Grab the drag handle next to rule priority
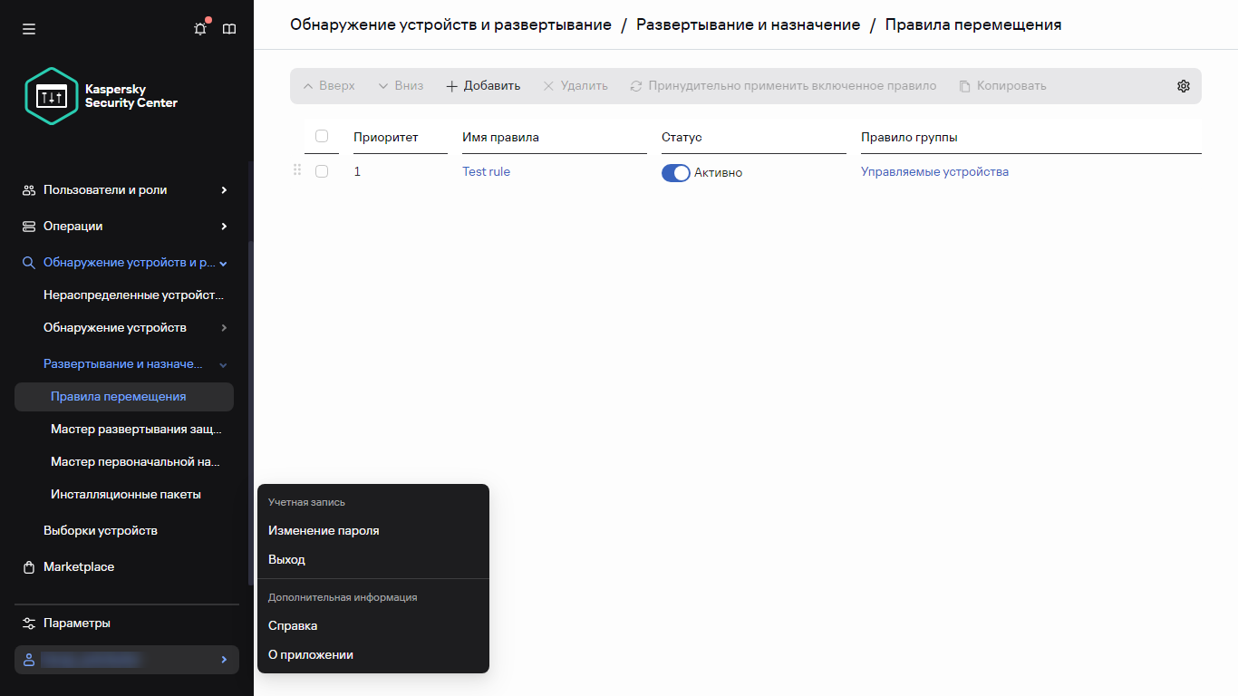This screenshot has height=696, width=1238. (296, 170)
